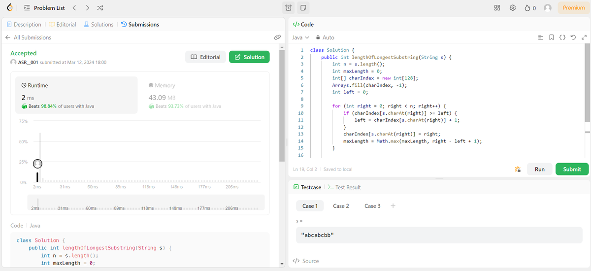Select the Testcase tab
Image resolution: width=591 pixels, height=271 pixels.
tap(307, 187)
